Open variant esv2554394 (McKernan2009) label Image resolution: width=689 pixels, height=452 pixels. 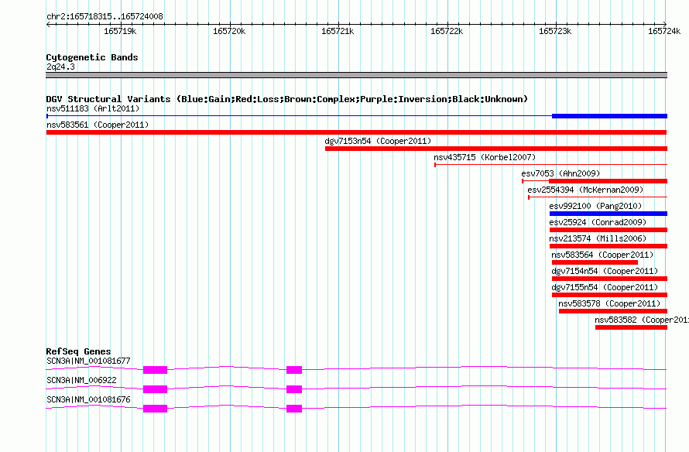[x=585, y=190]
